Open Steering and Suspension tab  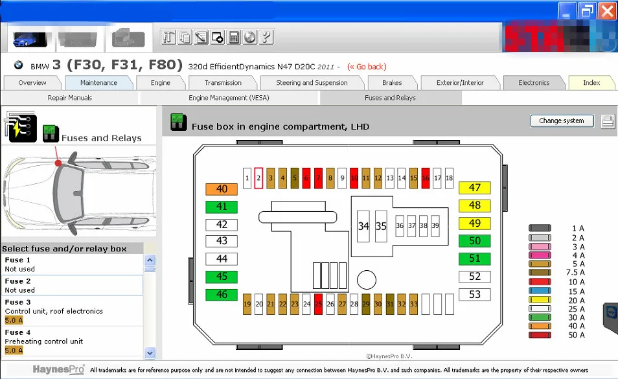312,83
